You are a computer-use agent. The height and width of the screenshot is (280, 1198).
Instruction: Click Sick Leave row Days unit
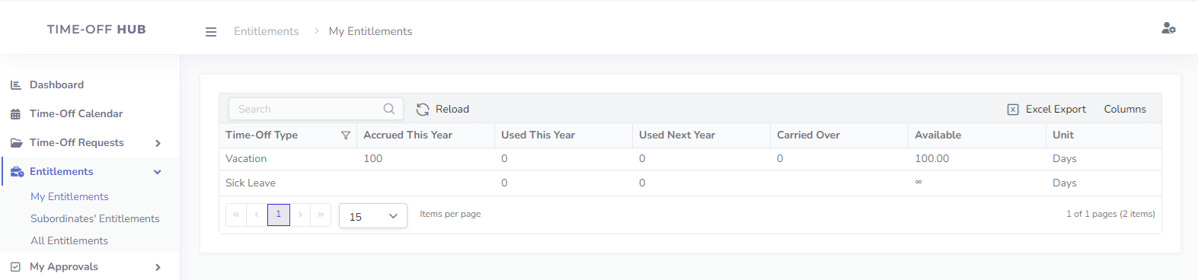[1064, 183]
